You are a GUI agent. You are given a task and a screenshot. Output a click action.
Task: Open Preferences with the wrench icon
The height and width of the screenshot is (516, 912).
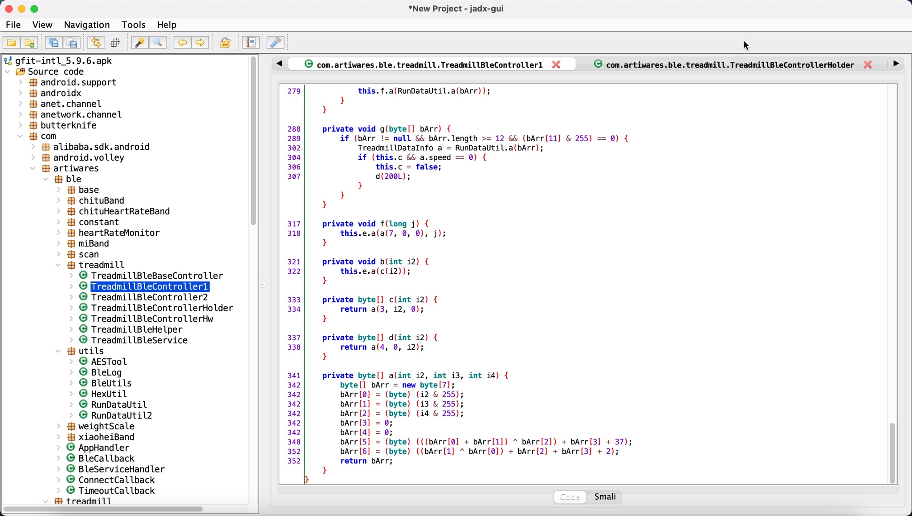[276, 43]
